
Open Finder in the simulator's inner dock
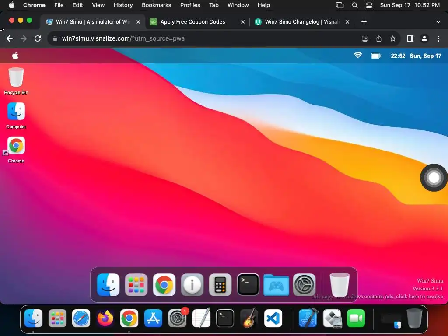pyautogui.click(x=108, y=285)
